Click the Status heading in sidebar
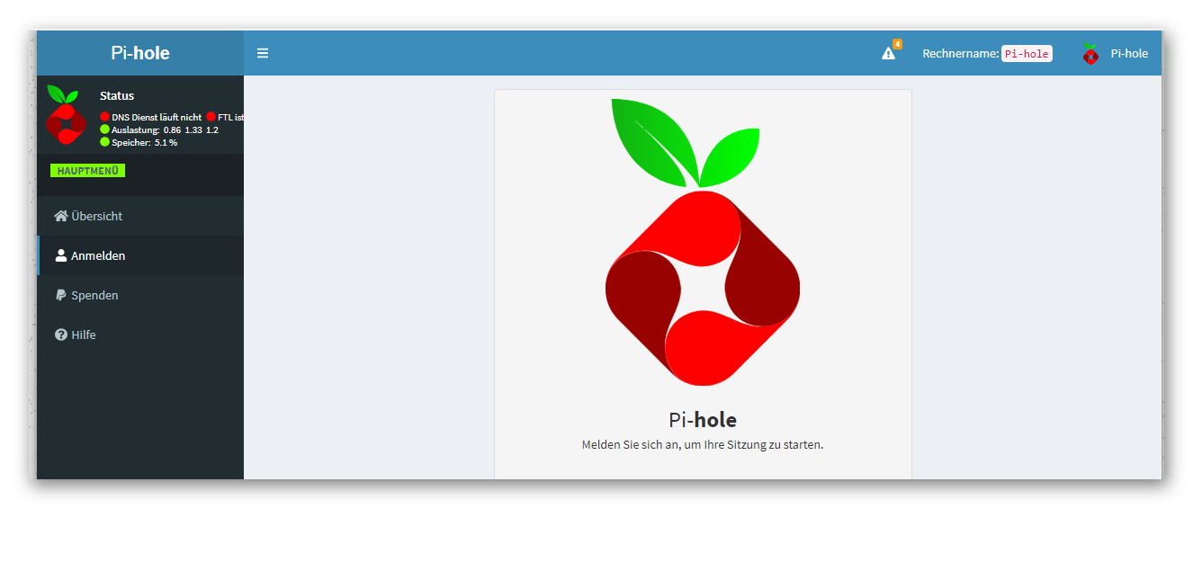This screenshot has height=580, width=1193. pyautogui.click(x=117, y=95)
